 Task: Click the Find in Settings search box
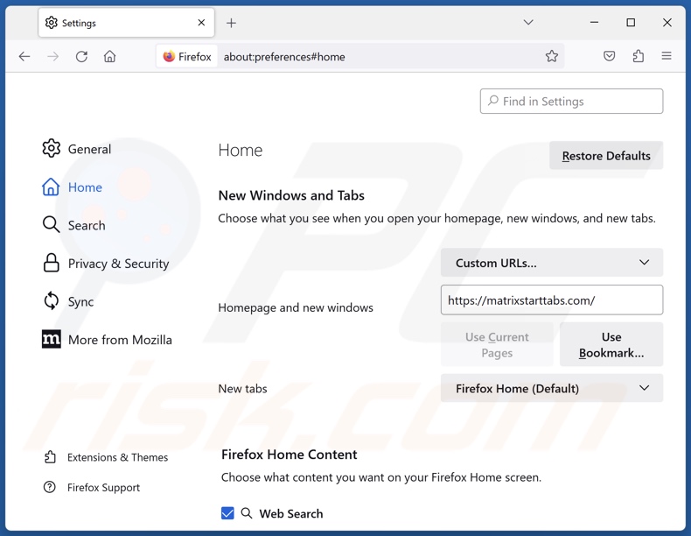pos(571,102)
